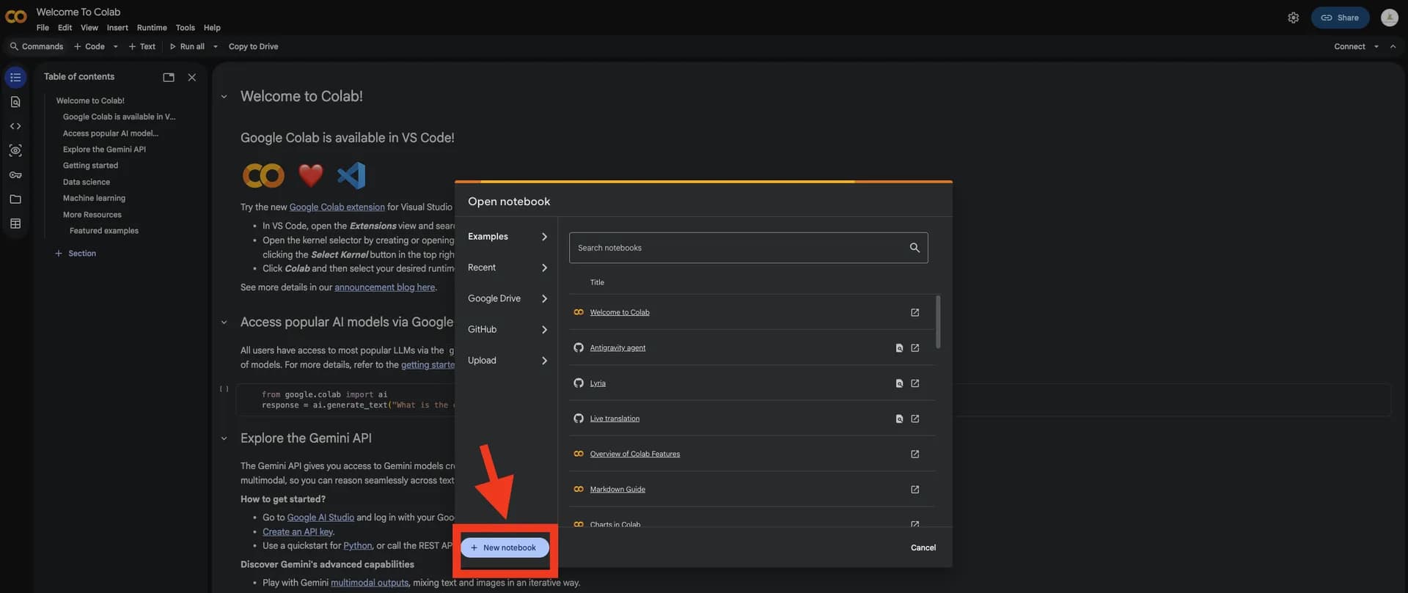The image size is (1408, 593).
Task: Collapse the "Welcome to Colab!" section heading
Action: tap(224, 97)
